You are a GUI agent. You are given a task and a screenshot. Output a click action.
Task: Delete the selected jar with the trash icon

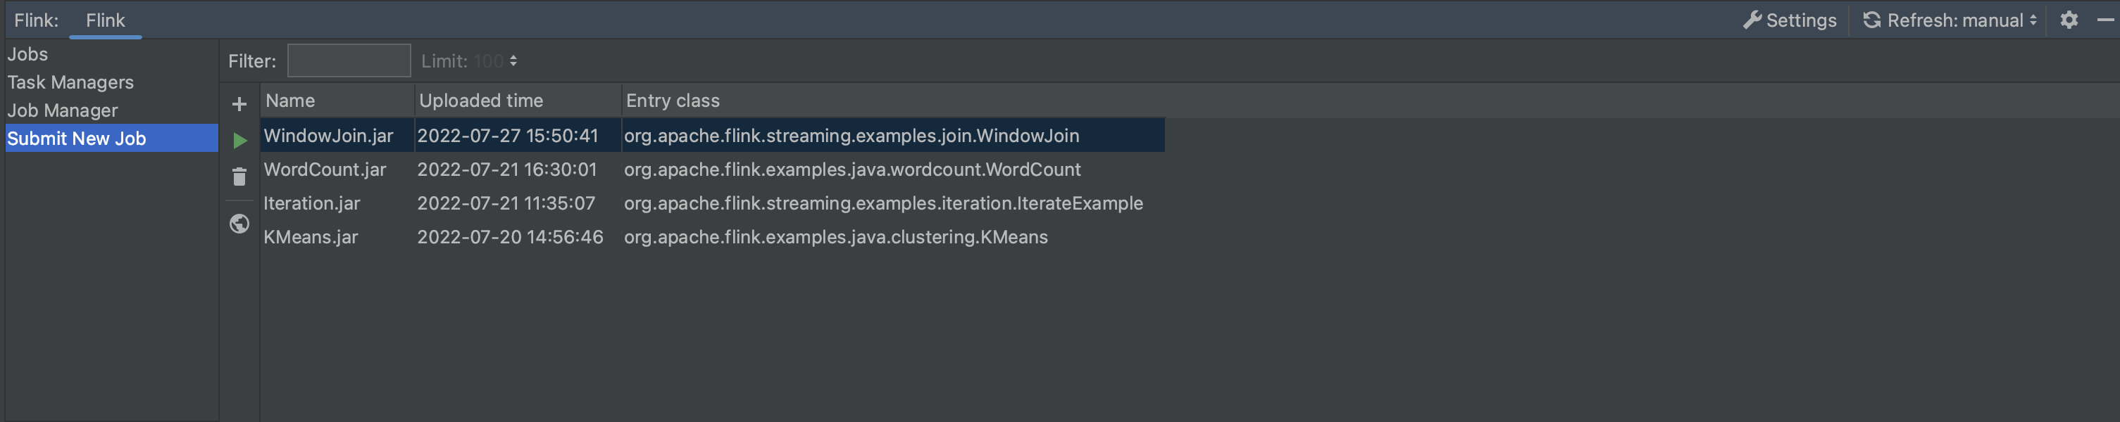239,176
